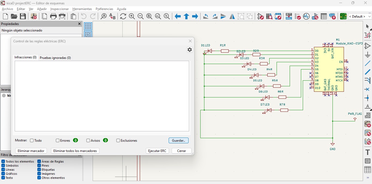372x184 pixels.
Task: Open the Symbol Library Browser
Action: click(269, 16)
